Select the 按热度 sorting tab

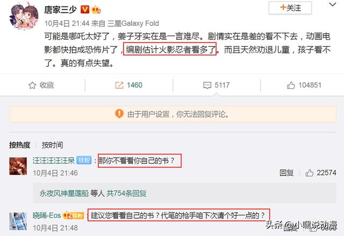(x=19, y=145)
